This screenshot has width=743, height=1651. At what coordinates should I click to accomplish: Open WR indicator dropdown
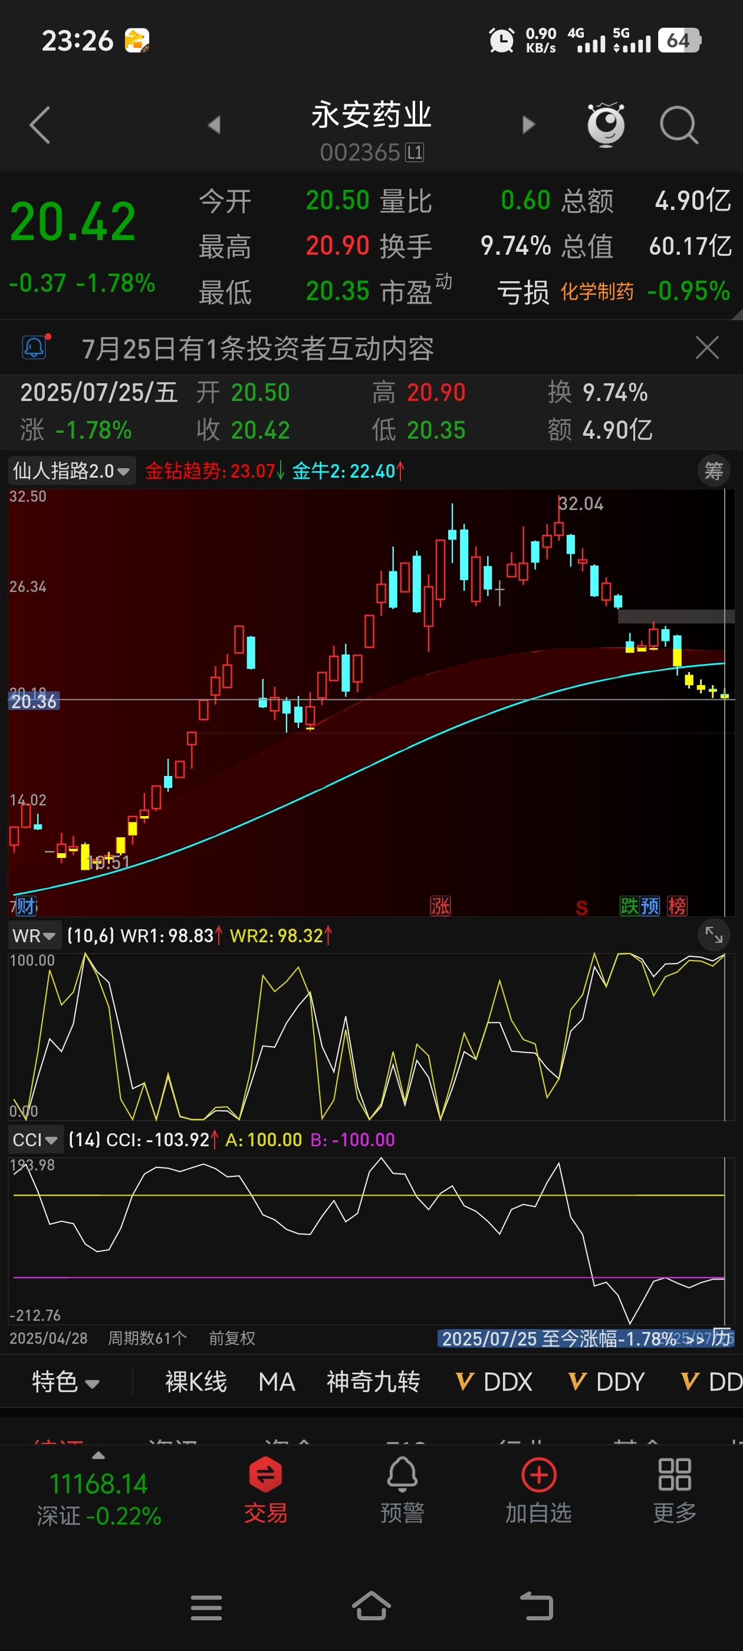coord(35,936)
